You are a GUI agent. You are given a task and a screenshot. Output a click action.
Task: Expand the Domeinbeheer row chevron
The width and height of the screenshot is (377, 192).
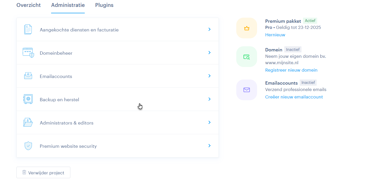[x=210, y=53]
